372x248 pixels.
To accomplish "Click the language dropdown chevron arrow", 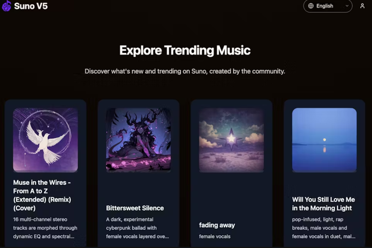I will 347,6.
